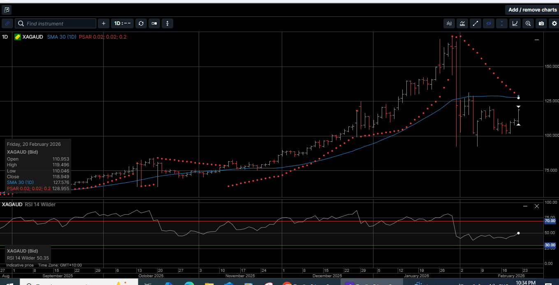Viewport: 559px width, 285px height.
Task: Click the refresh chart icon
Action: pyautogui.click(x=141, y=23)
